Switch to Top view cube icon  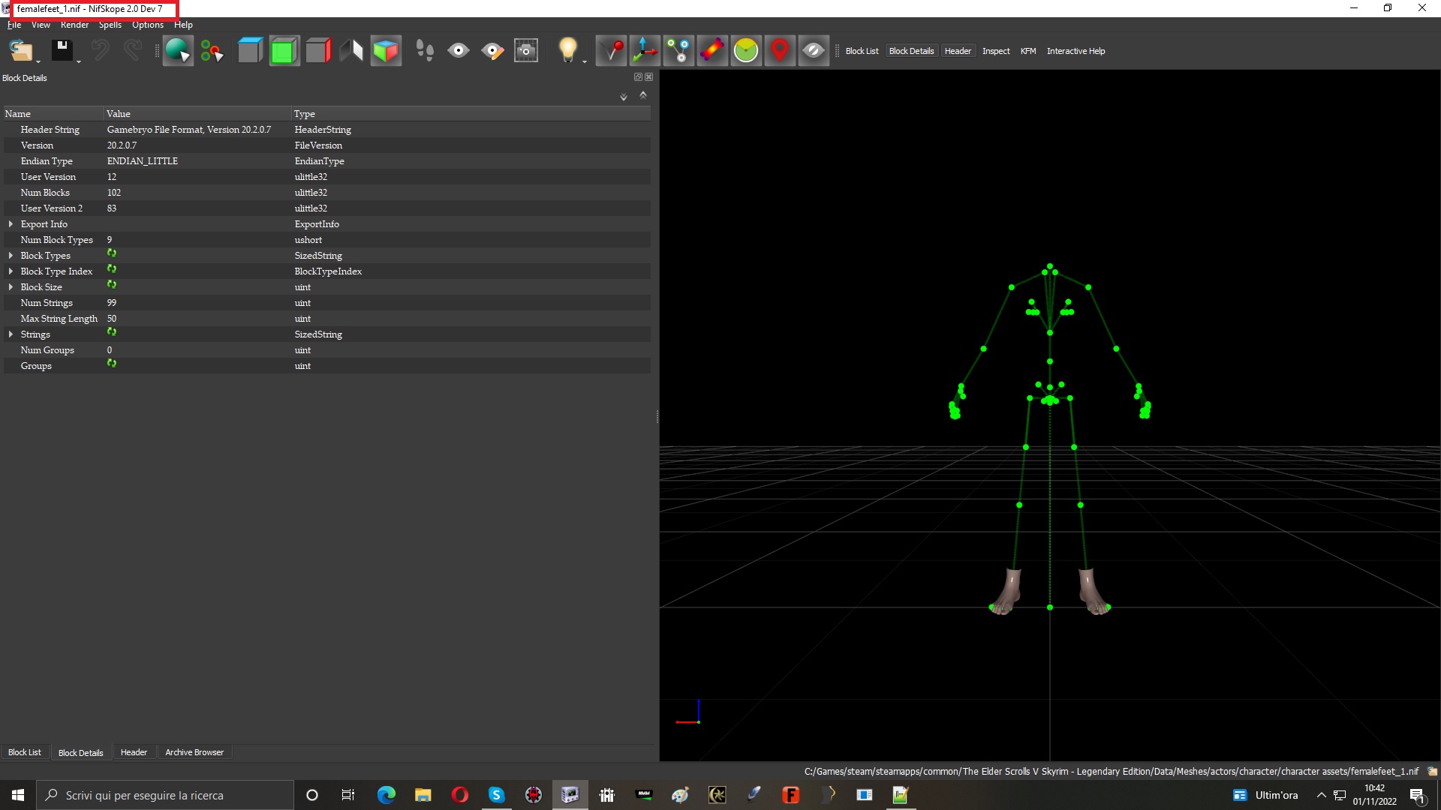250,51
